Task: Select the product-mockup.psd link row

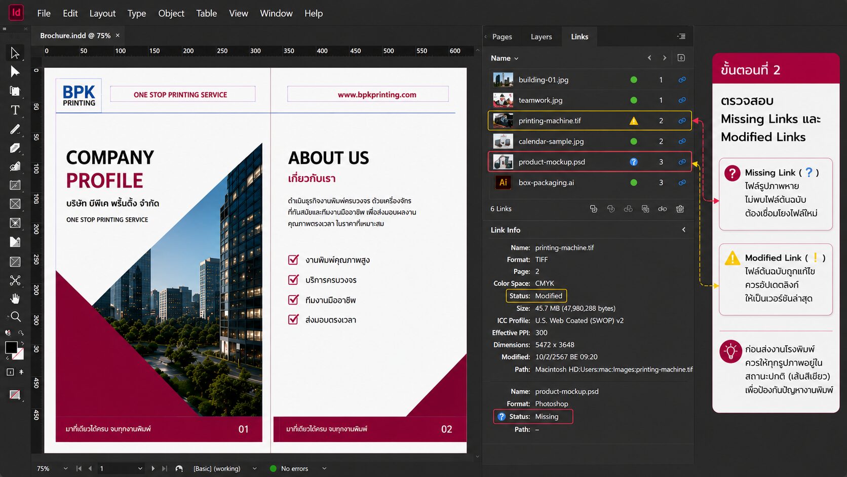Action: 590,162
